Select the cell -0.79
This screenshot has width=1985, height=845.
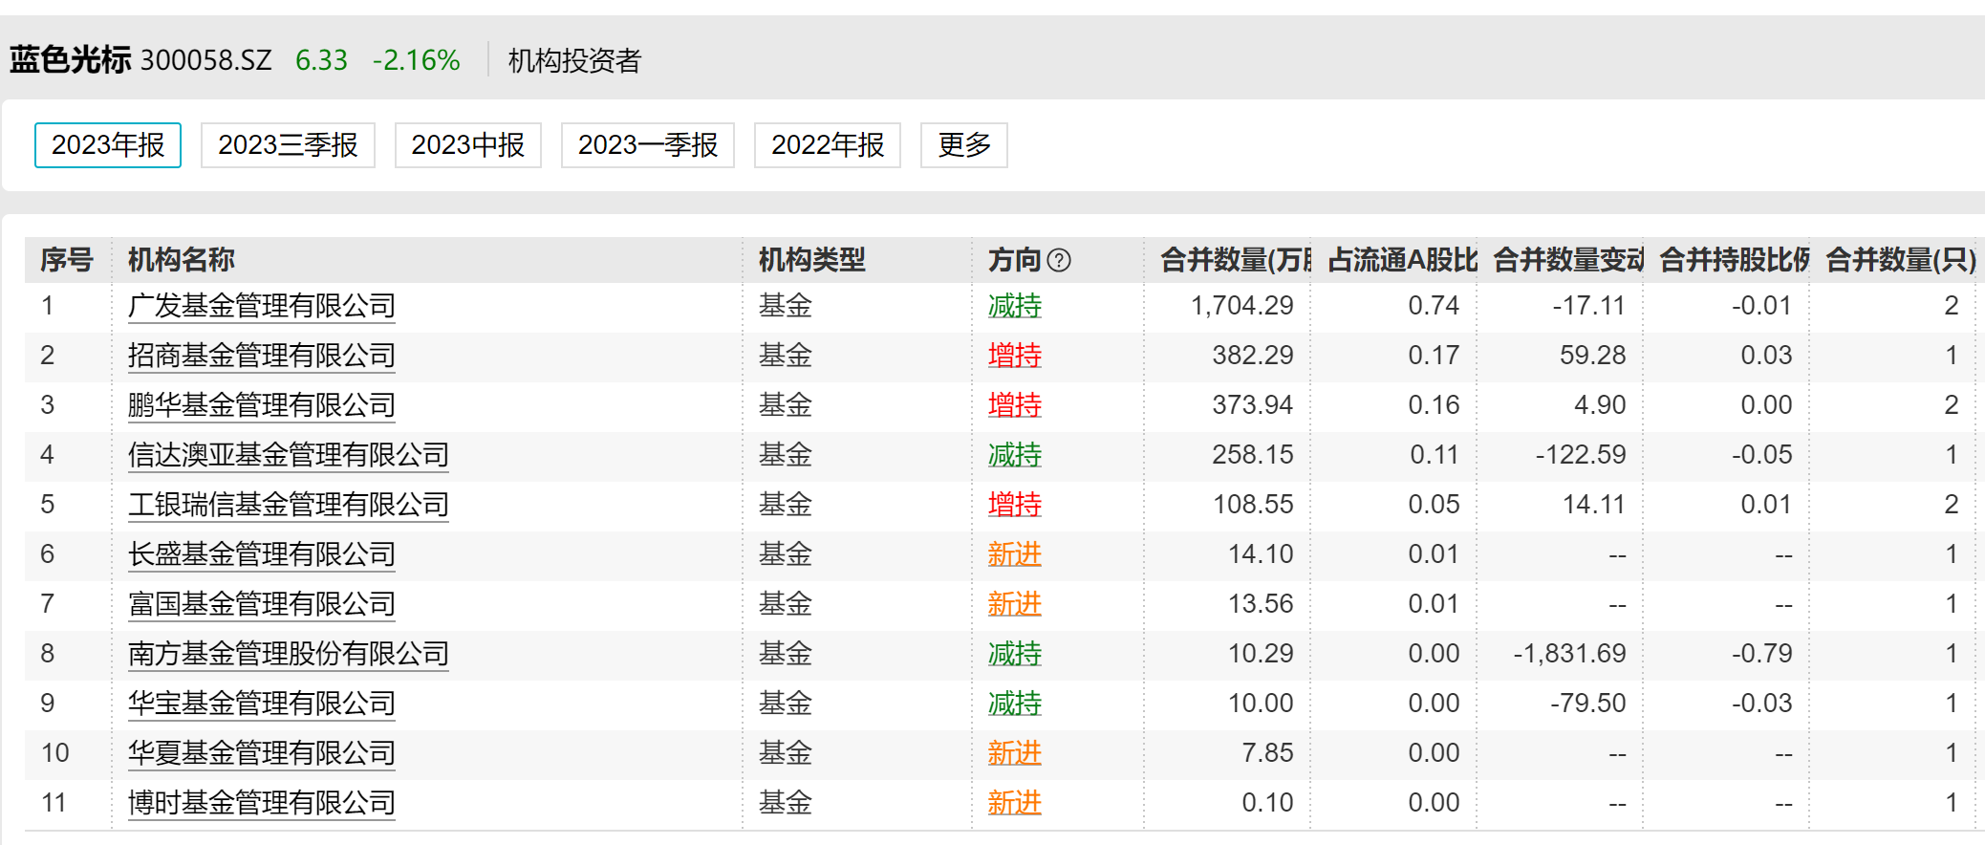click(1761, 654)
